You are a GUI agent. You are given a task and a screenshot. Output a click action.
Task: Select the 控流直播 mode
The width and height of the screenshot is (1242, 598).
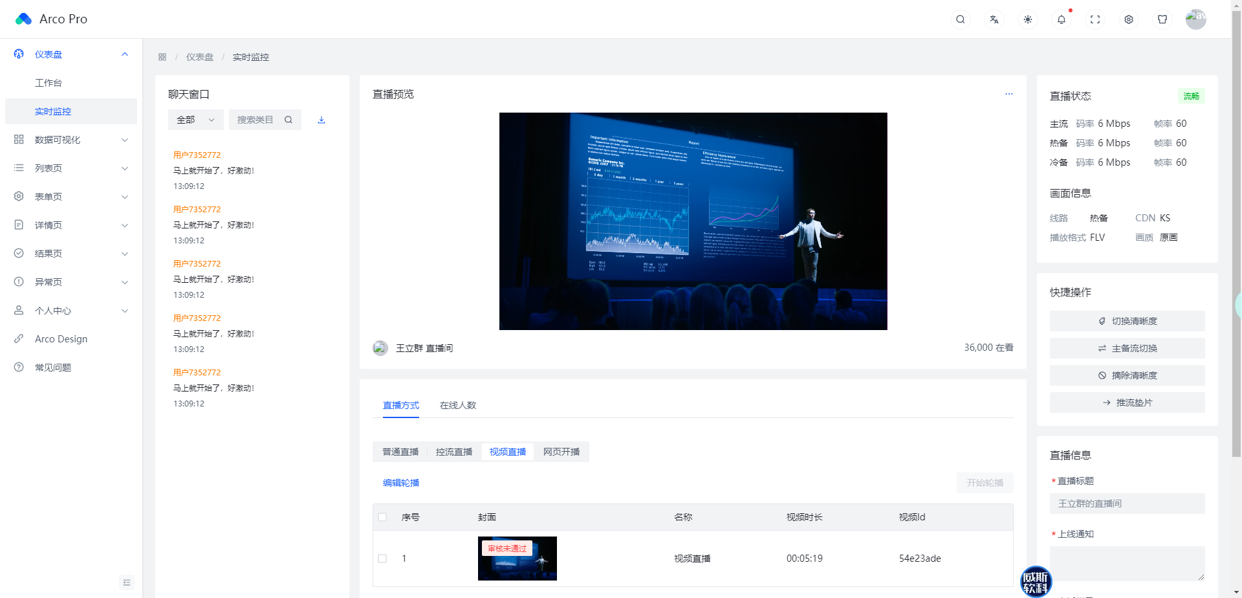(x=454, y=452)
